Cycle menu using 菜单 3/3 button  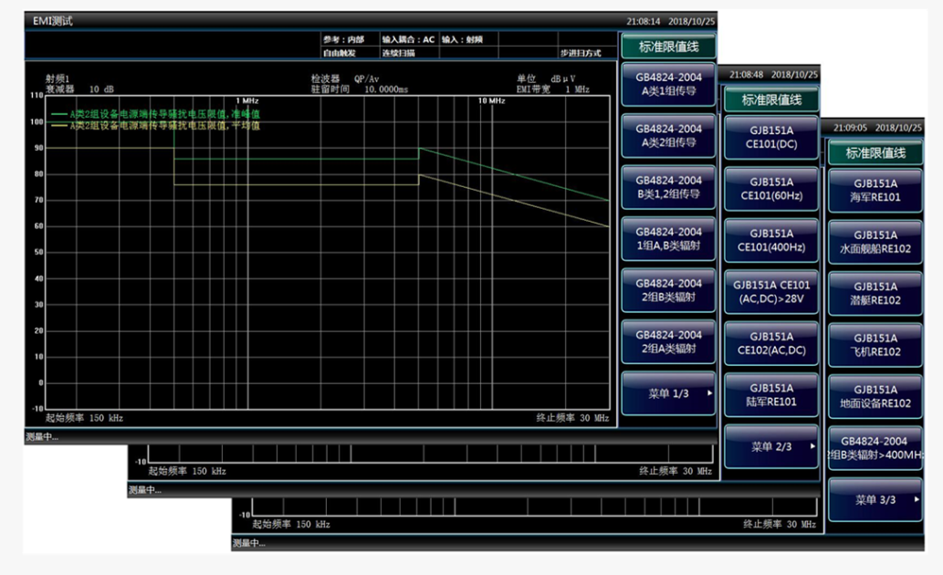(875, 499)
